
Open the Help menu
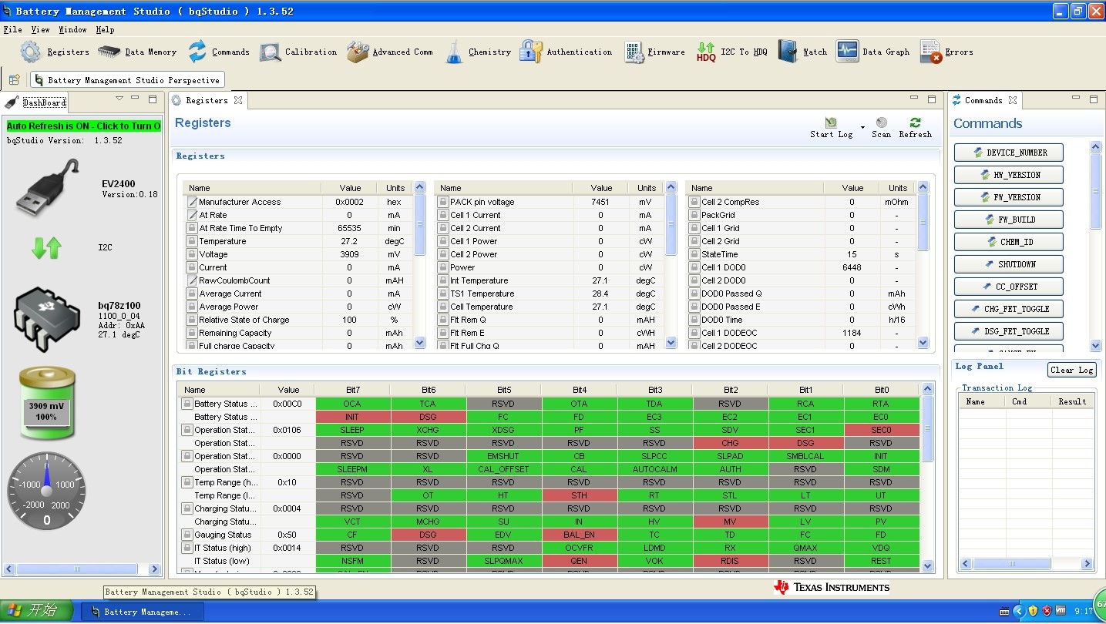tap(106, 29)
